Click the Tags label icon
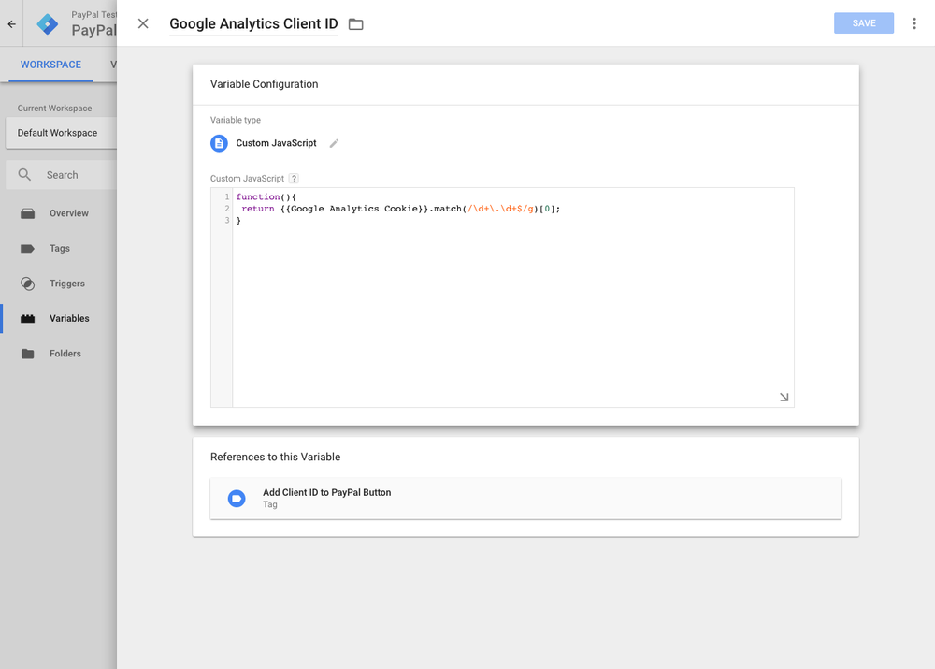The image size is (935, 669). pos(27,248)
